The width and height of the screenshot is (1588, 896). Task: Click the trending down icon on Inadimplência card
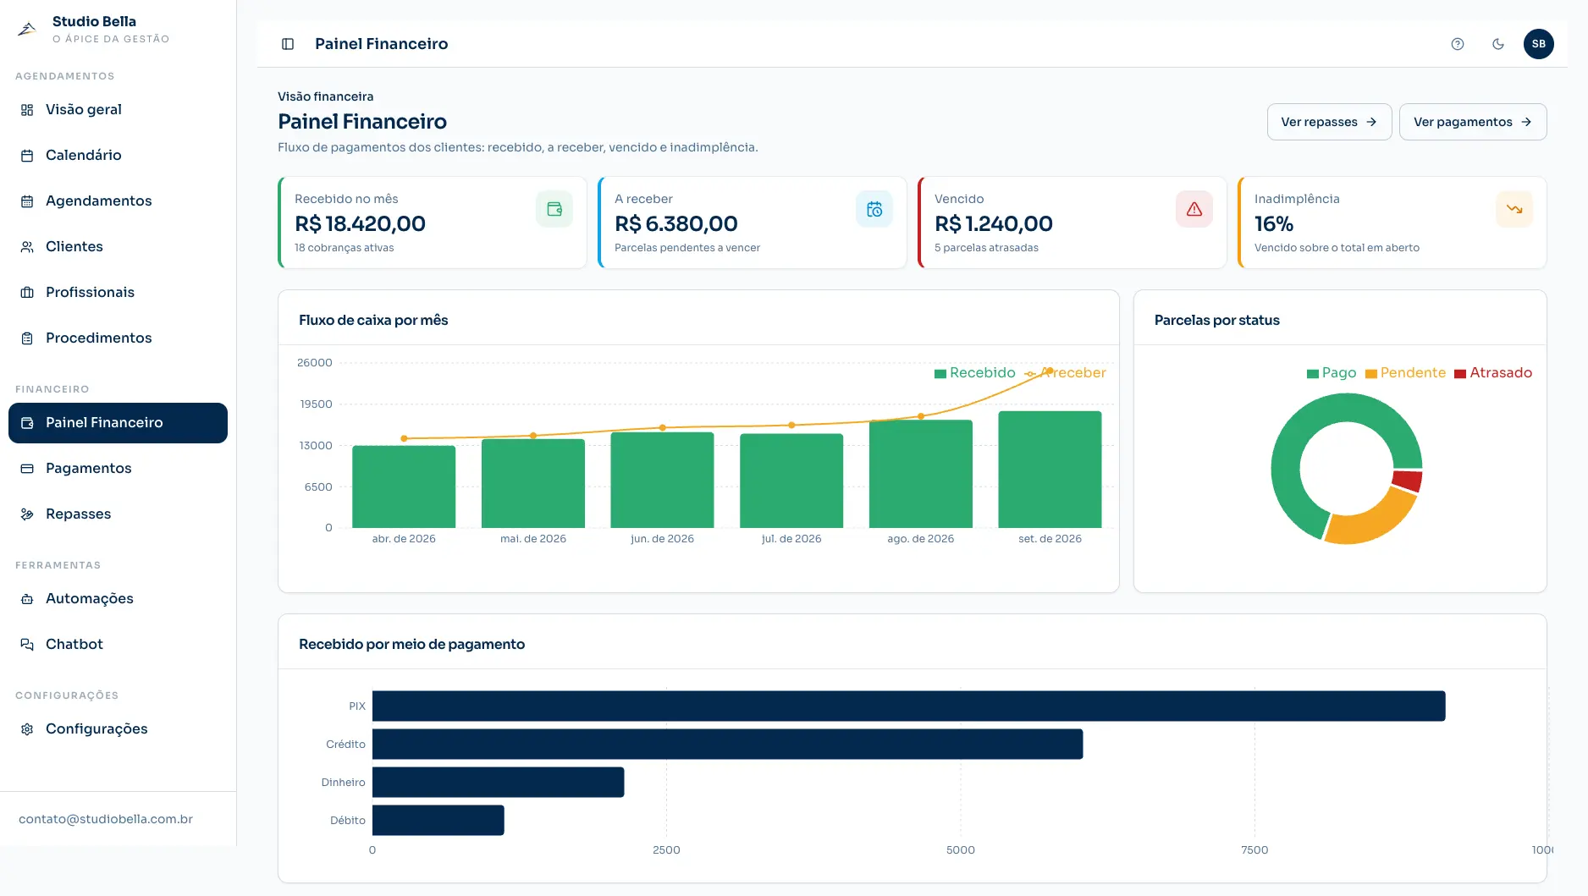click(x=1514, y=209)
